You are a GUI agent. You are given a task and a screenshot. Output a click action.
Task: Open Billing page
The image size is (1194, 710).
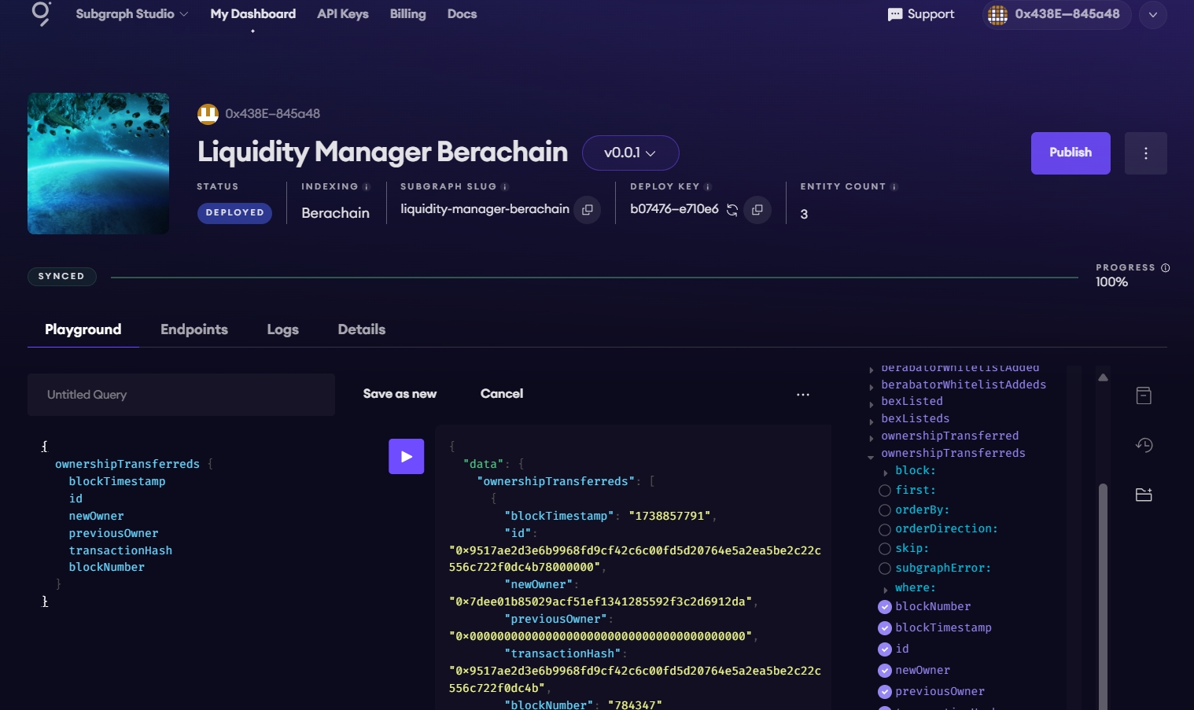click(408, 14)
